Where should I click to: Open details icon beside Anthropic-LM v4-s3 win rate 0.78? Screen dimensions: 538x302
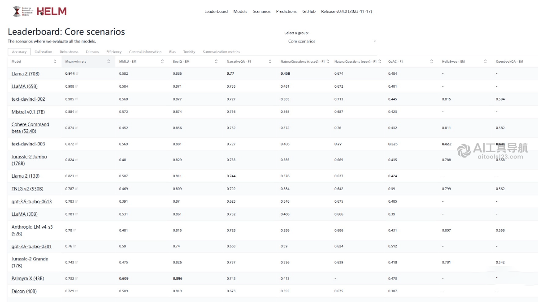click(74, 230)
